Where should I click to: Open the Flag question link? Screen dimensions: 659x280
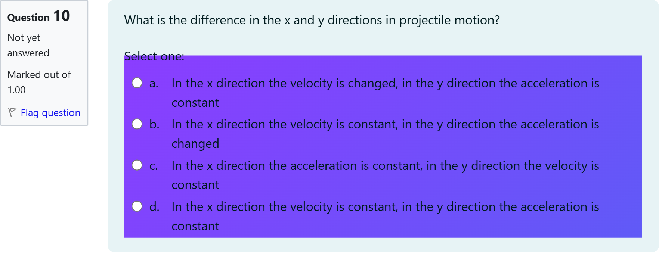click(50, 112)
